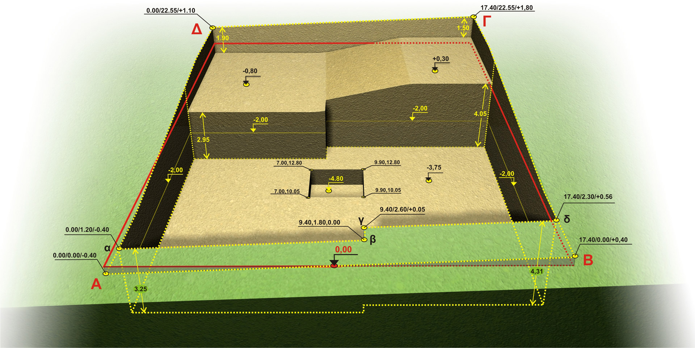This screenshot has width=695, height=348.
Task: Click the elevation marker below +0,30
Action: coord(435,71)
